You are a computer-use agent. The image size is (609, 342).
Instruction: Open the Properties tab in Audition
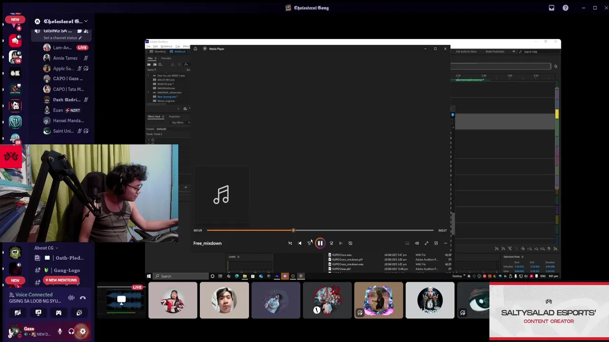174,116
